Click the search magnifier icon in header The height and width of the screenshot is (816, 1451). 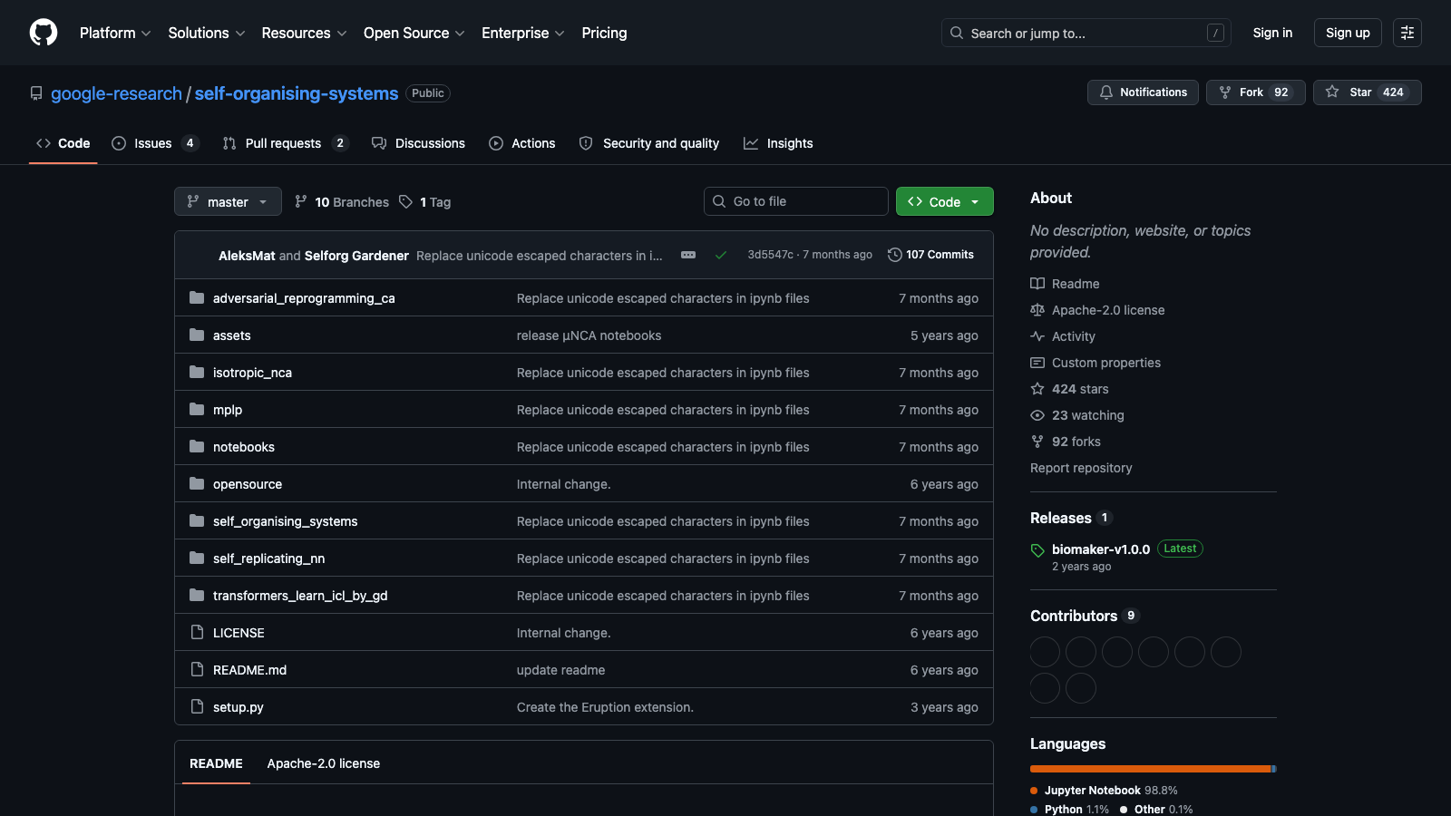(957, 33)
